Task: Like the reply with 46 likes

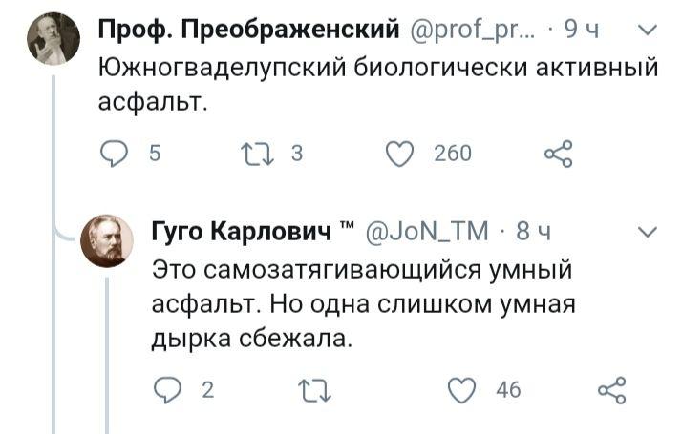Action: pos(464,388)
